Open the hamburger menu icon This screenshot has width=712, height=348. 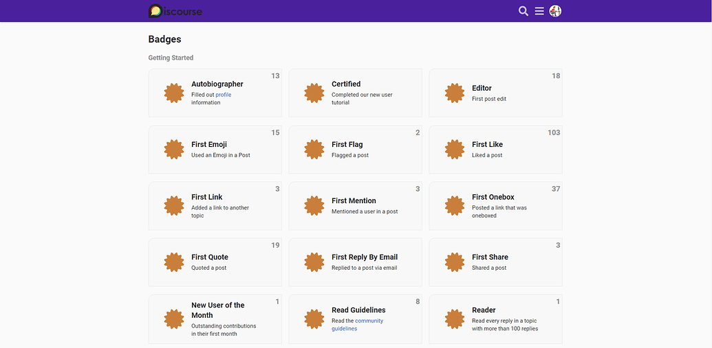(539, 11)
